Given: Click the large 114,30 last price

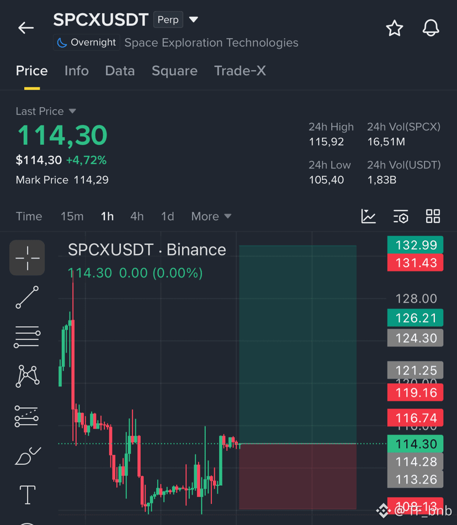Looking at the screenshot, I should click(62, 135).
